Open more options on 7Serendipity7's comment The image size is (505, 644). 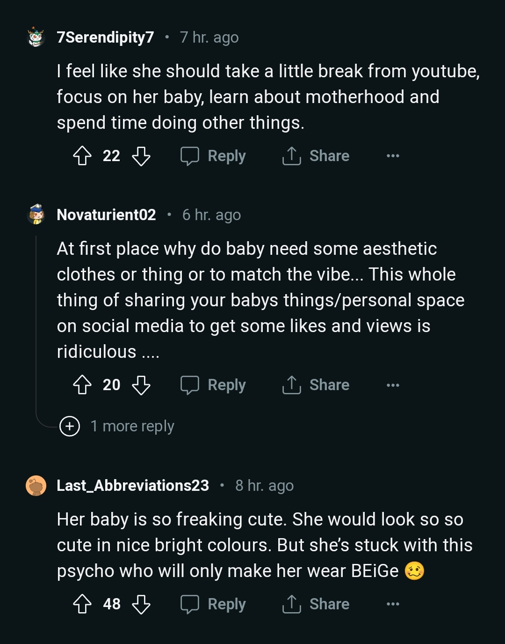click(393, 156)
